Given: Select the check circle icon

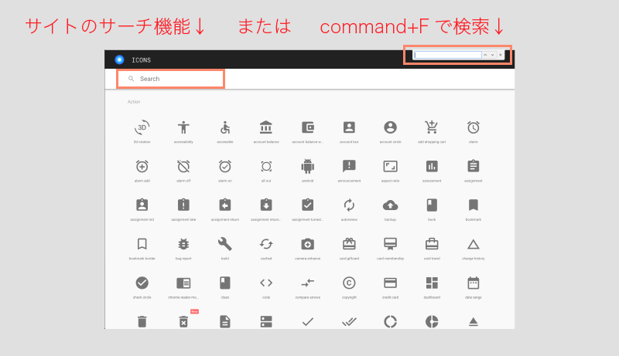Looking at the screenshot, I should [142, 282].
